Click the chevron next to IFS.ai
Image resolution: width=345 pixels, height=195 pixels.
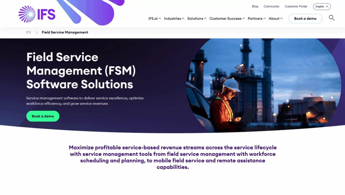pyautogui.click(x=160, y=19)
